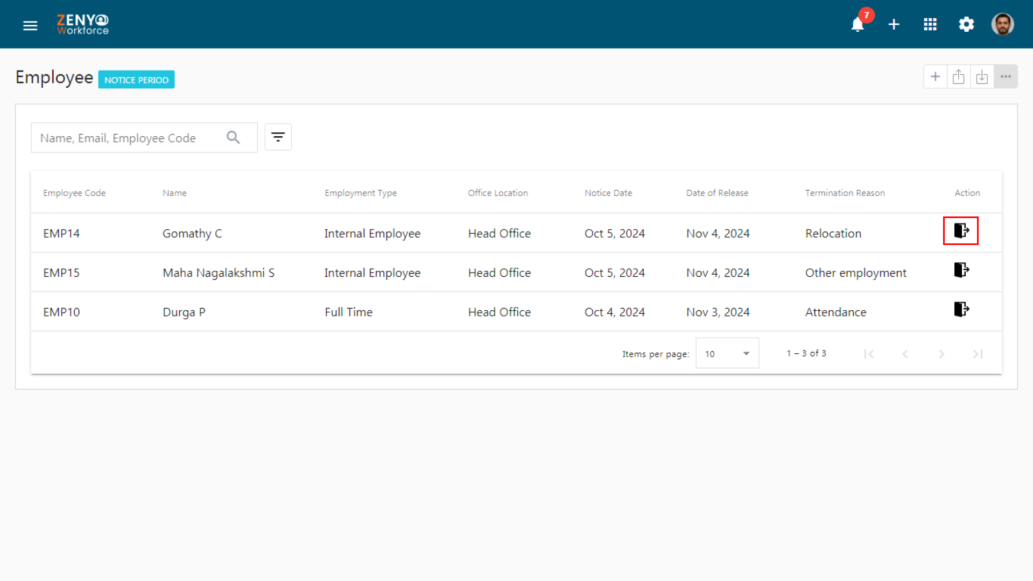This screenshot has height=581, width=1033.
Task: Go to the previous page
Action: coord(905,354)
